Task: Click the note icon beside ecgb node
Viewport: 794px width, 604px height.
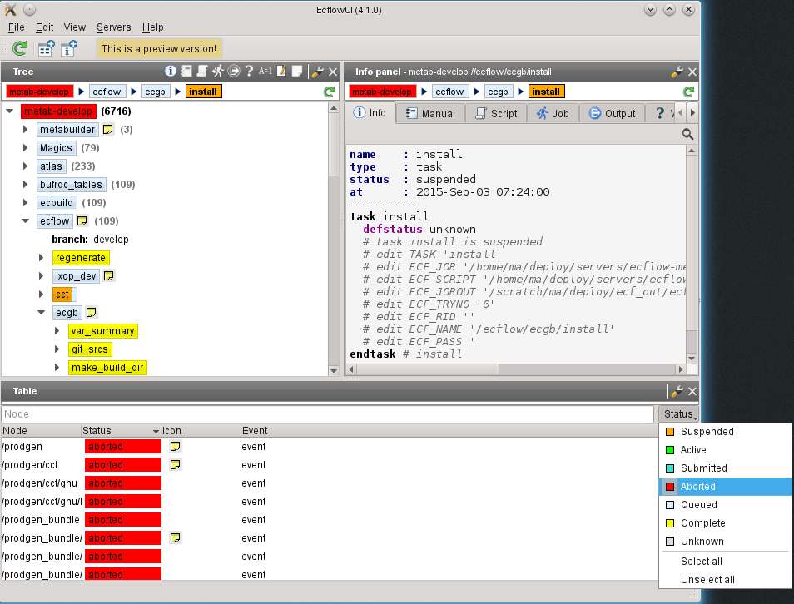Action: tap(92, 312)
